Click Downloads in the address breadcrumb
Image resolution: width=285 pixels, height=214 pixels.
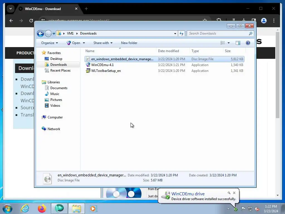click(88, 33)
